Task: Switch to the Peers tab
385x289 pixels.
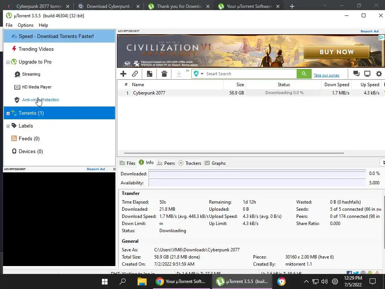Action: 166,163
